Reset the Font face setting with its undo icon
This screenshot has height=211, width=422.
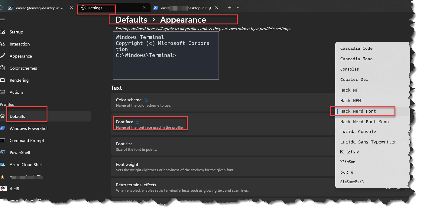pos(138,122)
